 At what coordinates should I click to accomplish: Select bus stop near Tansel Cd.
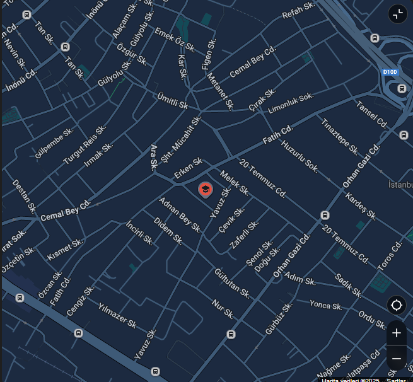tap(404, 135)
